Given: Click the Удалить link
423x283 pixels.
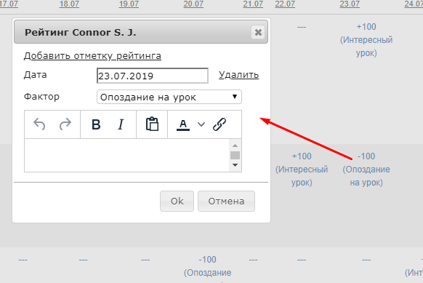Looking at the screenshot, I should 238,75.
